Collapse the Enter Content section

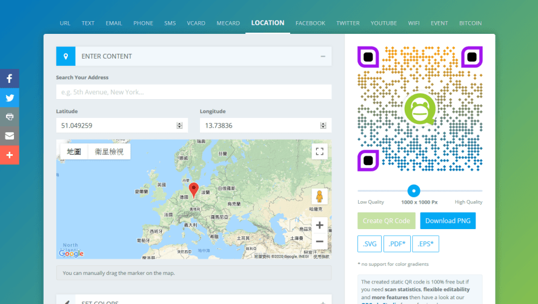(323, 56)
